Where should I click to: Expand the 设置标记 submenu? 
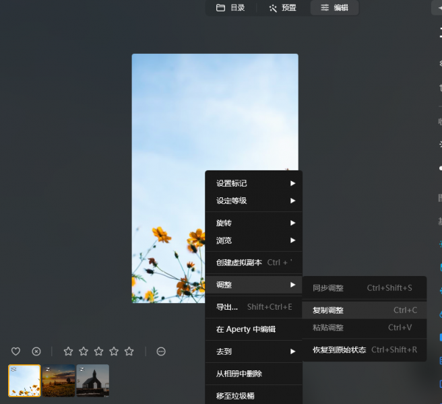coord(254,183)
